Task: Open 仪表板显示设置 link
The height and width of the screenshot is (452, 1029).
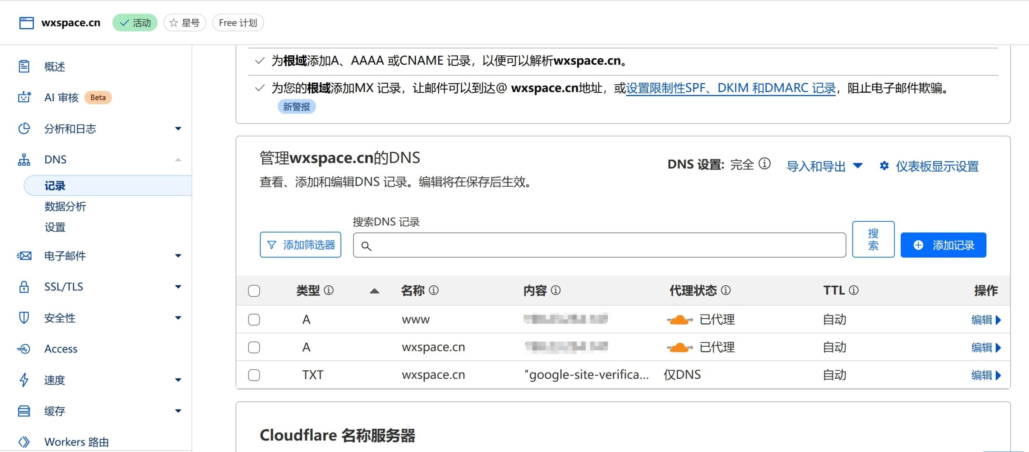Action: click(937, 166)
